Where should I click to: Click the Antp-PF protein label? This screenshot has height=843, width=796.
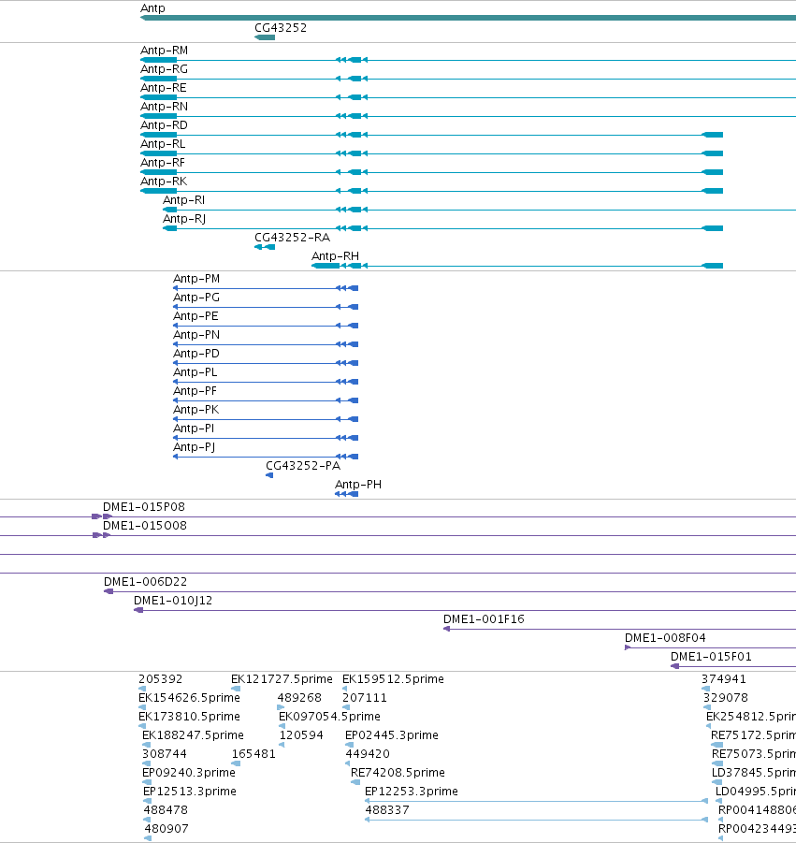(x=195, y=391)
